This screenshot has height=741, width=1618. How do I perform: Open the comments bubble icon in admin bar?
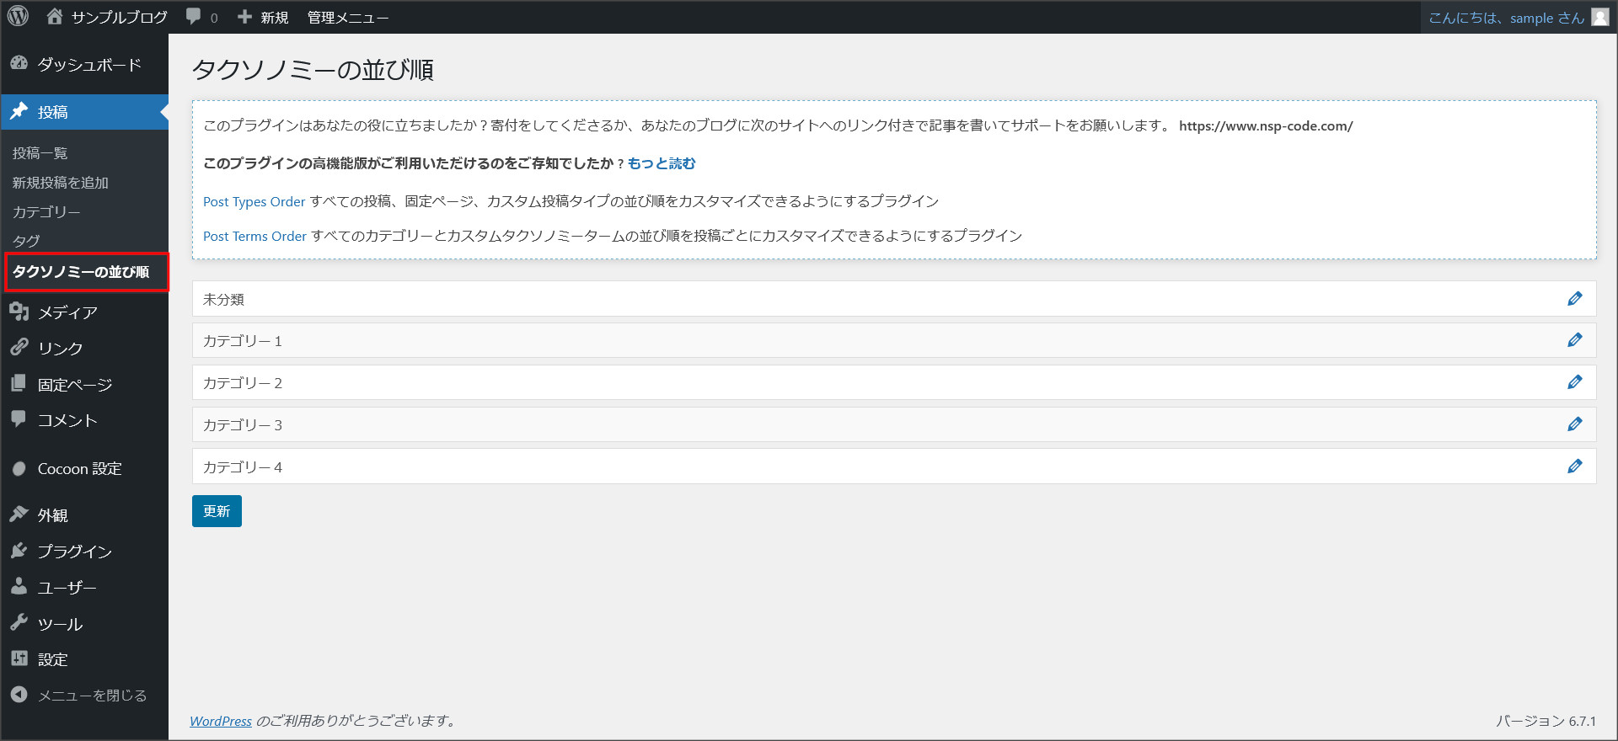point(195,17)
